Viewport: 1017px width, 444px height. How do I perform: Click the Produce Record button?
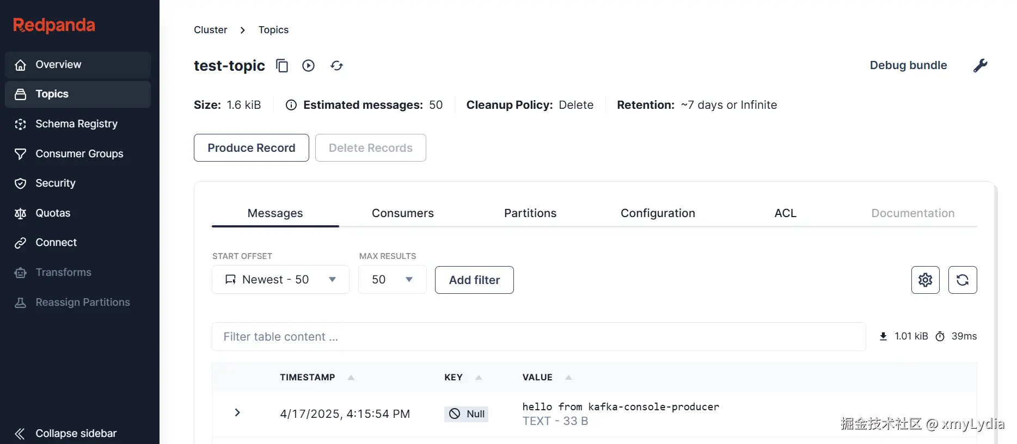251,148
